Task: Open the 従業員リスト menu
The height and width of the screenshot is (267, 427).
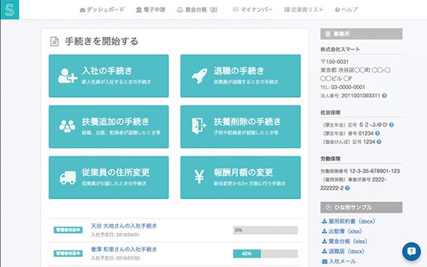Action: pos(304,9)
